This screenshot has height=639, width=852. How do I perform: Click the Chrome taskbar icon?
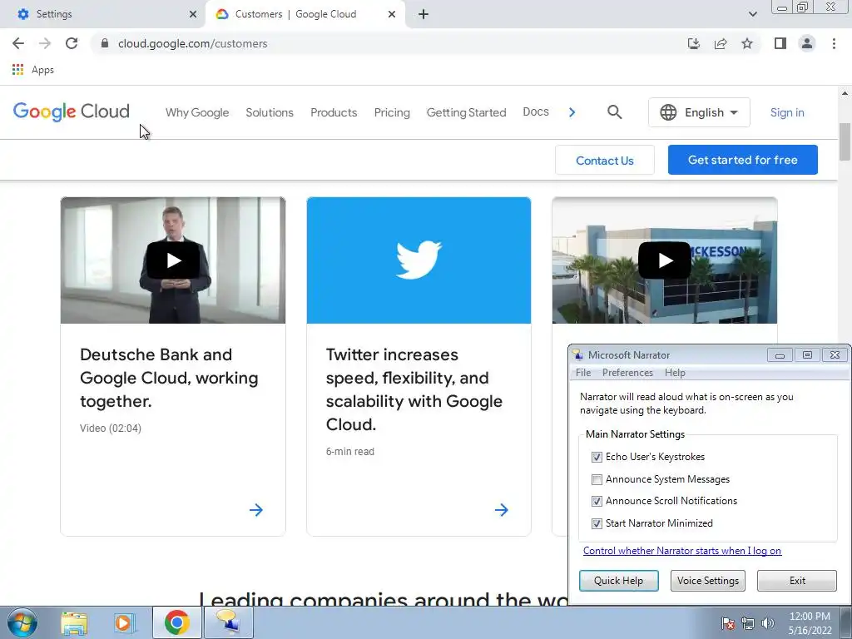coord(176,622)
